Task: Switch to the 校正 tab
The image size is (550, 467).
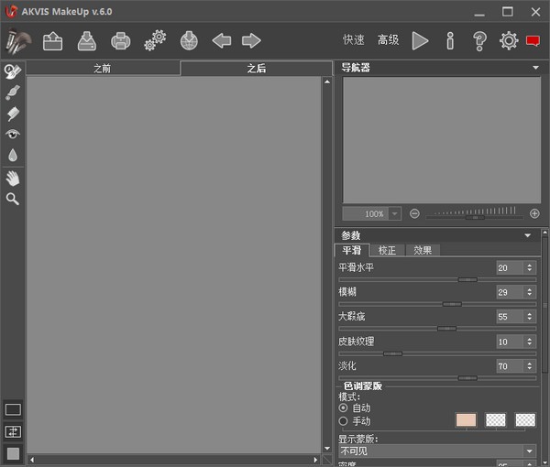Action: pos(387,250)
